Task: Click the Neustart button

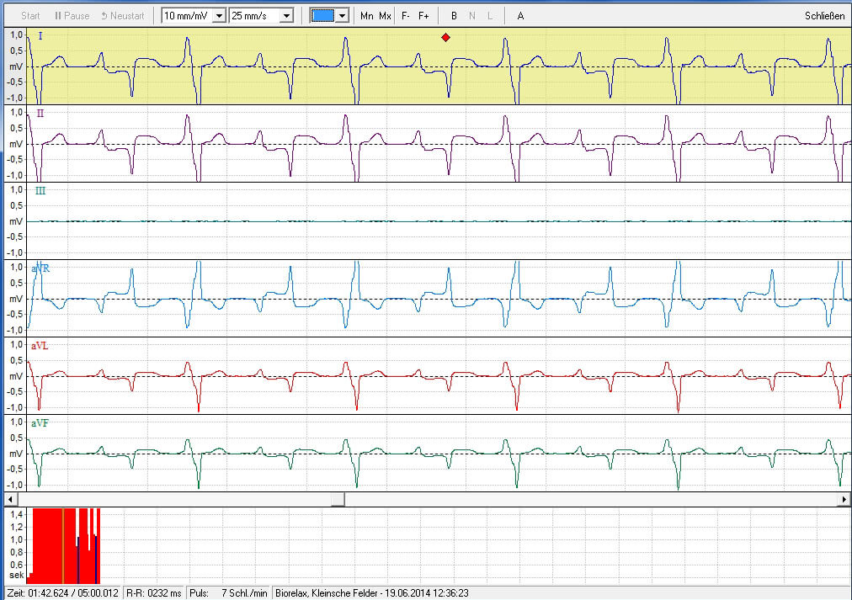Action: click(x=123, y=16)
